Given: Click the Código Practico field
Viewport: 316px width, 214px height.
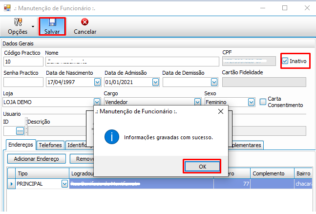Looking at the screenshot, I should point(23,62).
